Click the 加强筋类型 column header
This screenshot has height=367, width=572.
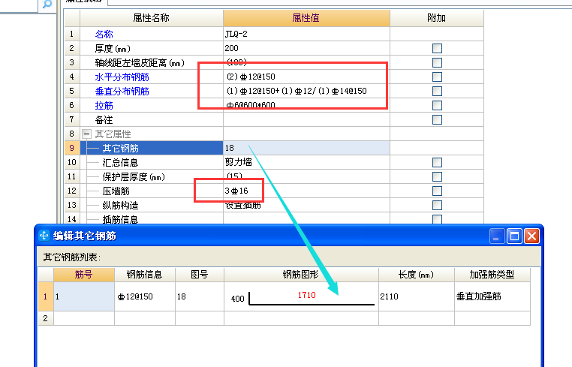[x=492, y=275]
